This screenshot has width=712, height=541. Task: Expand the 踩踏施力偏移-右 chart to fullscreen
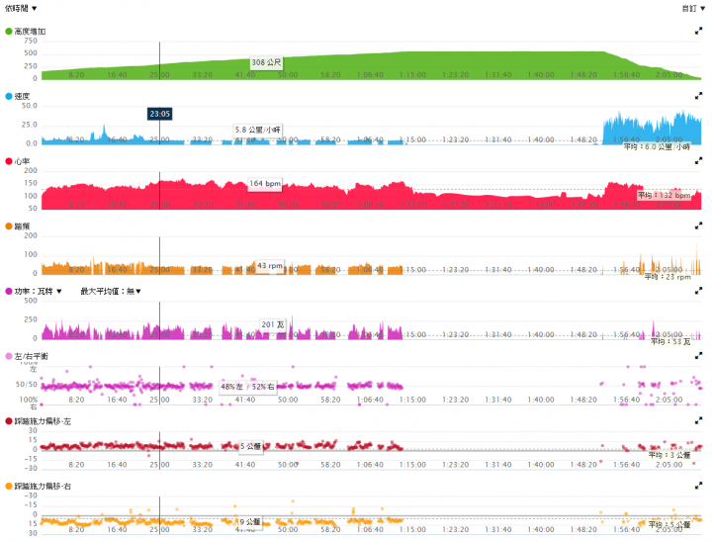(698, 486)
